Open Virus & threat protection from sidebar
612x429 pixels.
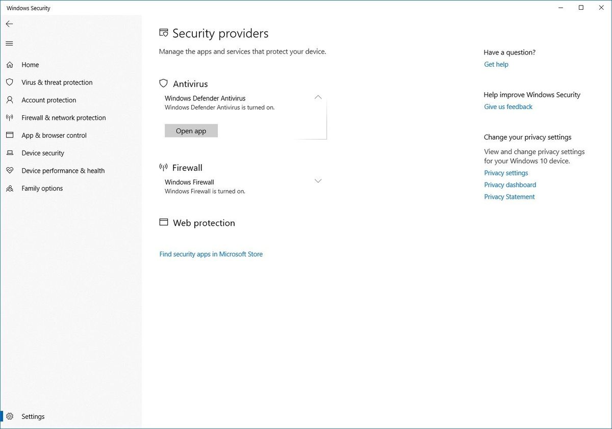point(57,82)
